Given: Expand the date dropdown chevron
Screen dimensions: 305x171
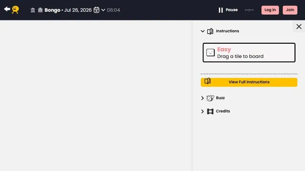Looking at the screenshot, I should click(x=103, y=10).
